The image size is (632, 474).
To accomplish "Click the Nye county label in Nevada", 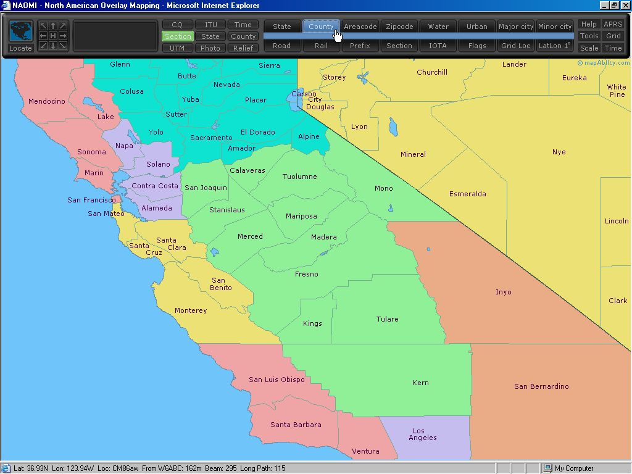I will click(559, 152).
